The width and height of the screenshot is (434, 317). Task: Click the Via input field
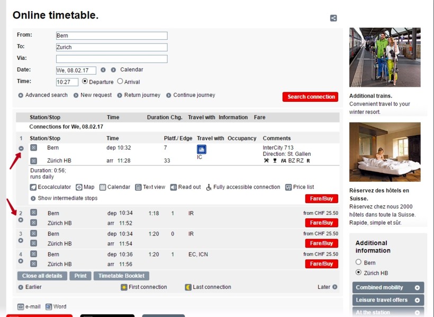(112, 59)
